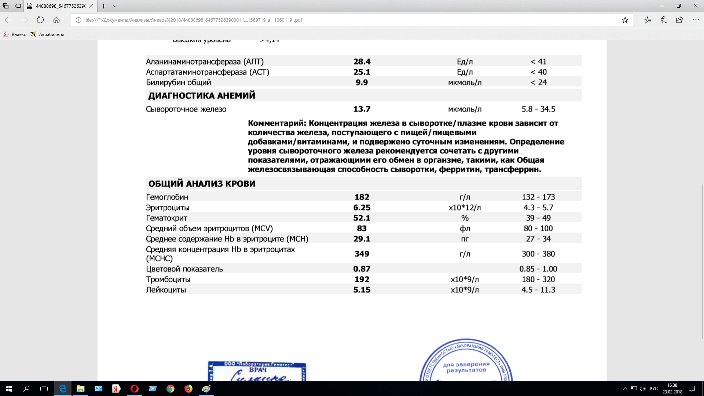The width and height of the screenshot is (704, 396).
Task: Click the address bar file path
Action: tap(194, 20)
